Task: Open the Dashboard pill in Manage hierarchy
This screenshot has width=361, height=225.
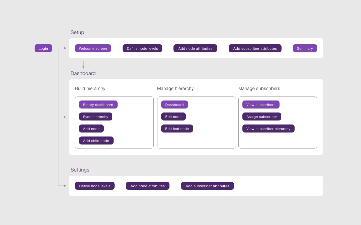Action: [x=174, y=104]
